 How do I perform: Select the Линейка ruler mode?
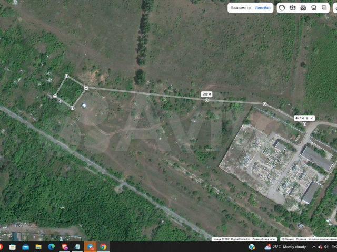[263, 8]
